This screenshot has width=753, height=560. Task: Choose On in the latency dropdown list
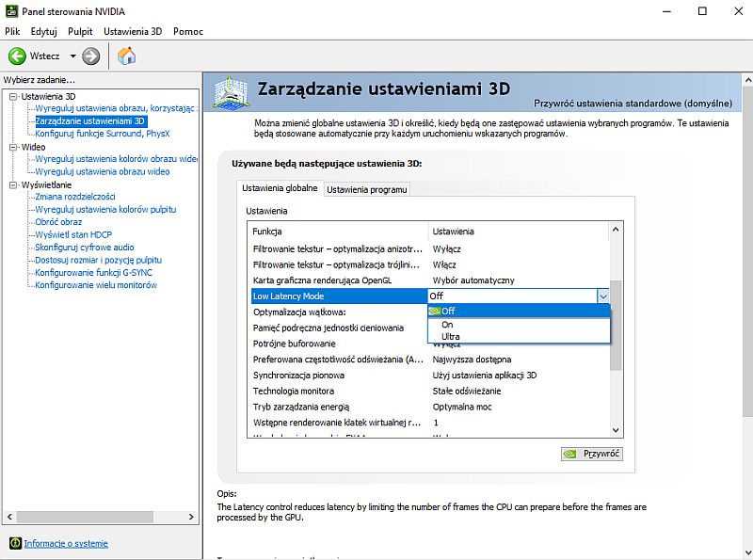[x=519, y=325]
